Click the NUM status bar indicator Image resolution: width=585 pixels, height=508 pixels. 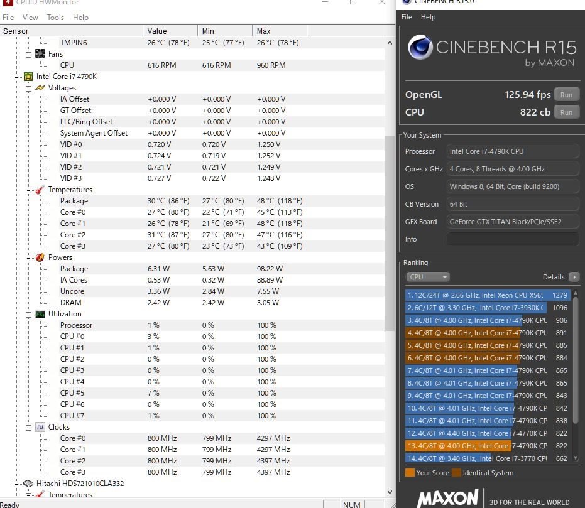click(351, 504)
